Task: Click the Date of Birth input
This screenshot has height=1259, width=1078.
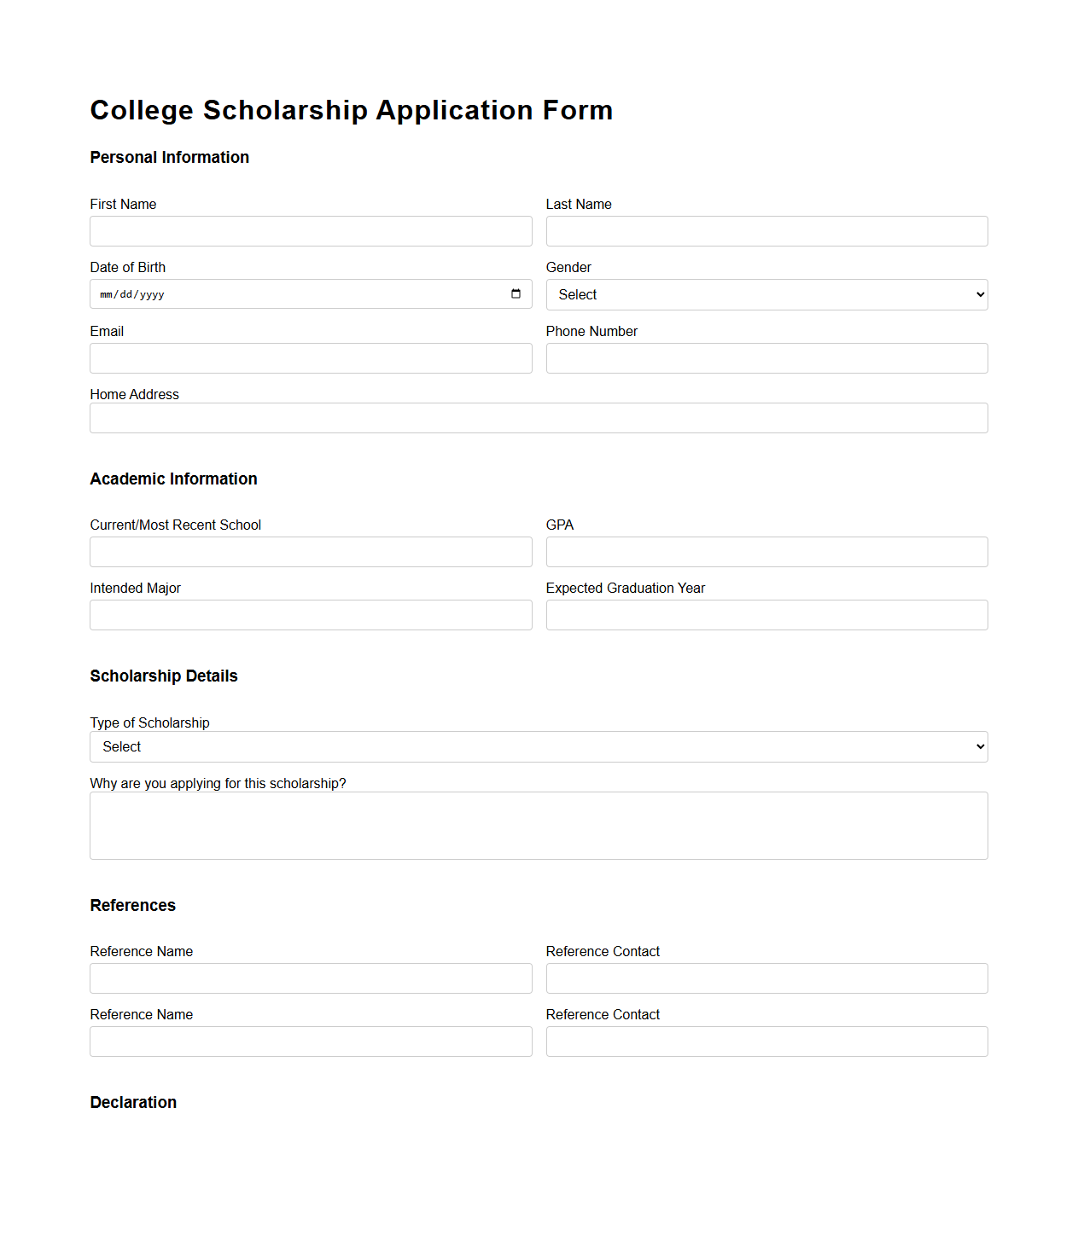Action: pos(256,294)
